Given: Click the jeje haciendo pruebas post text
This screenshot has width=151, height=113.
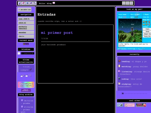Looking at the screenshot, I should (x=53, y=45).
